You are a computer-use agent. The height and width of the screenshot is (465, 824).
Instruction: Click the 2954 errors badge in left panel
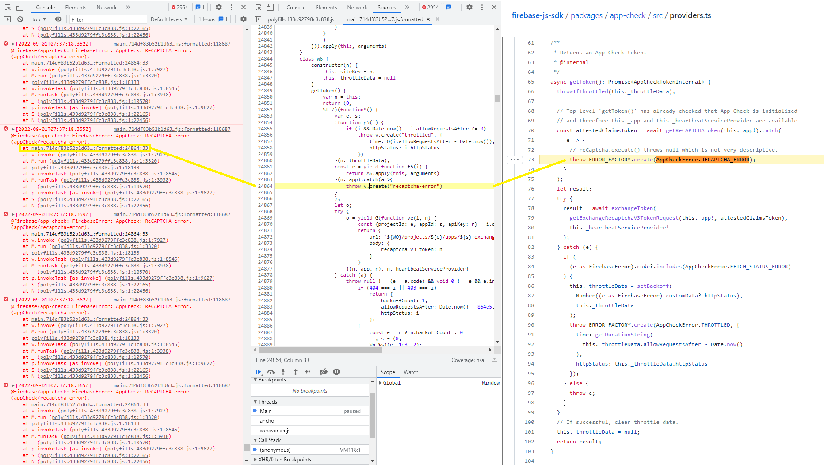180,7
